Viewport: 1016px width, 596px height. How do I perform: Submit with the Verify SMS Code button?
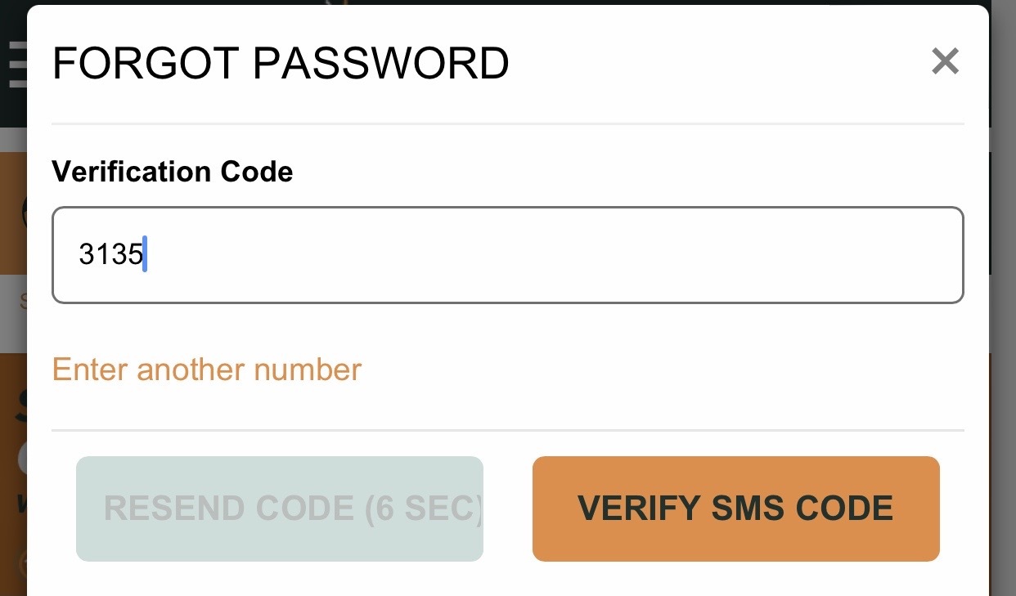coord(735,509)
